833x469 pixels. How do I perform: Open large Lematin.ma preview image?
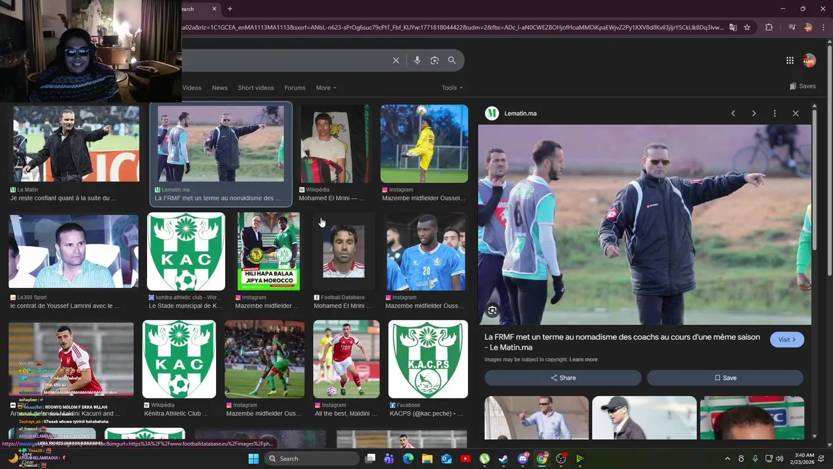(645, 225)
